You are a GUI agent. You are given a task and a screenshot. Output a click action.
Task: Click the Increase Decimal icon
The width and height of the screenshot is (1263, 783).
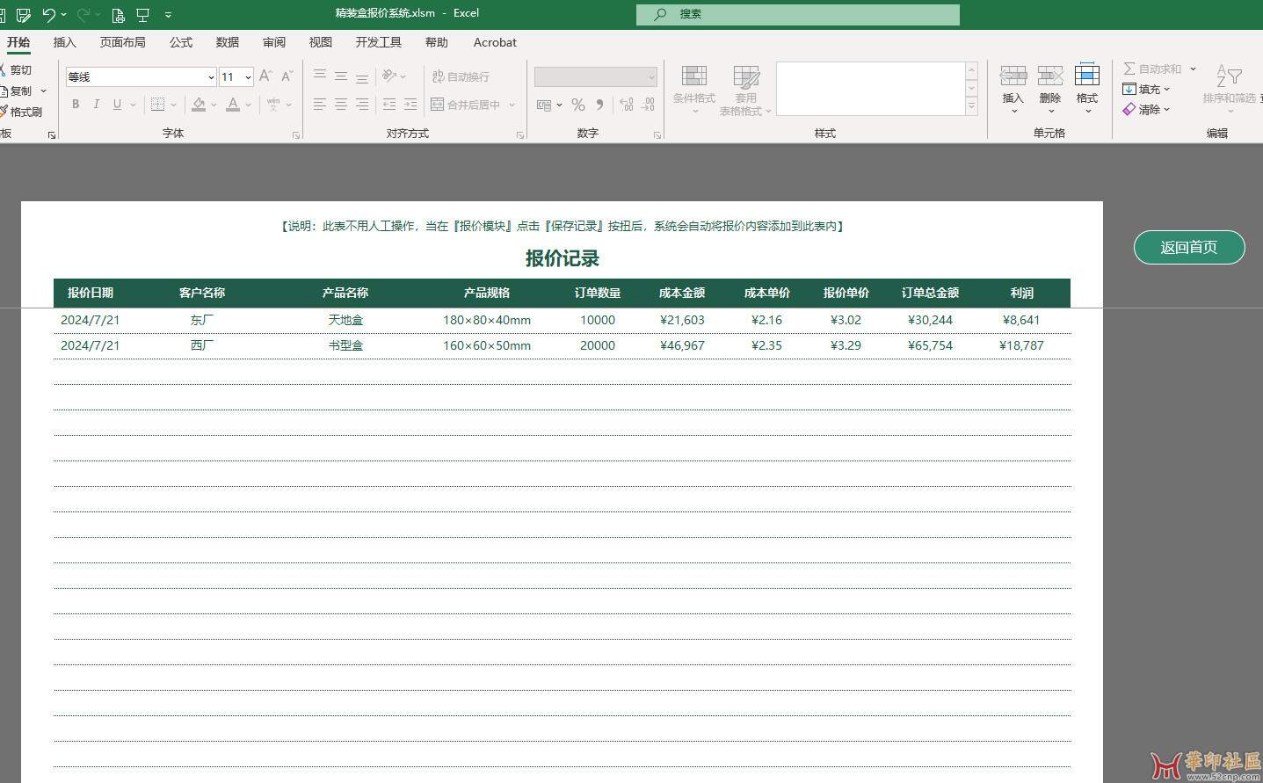[627, 105]
